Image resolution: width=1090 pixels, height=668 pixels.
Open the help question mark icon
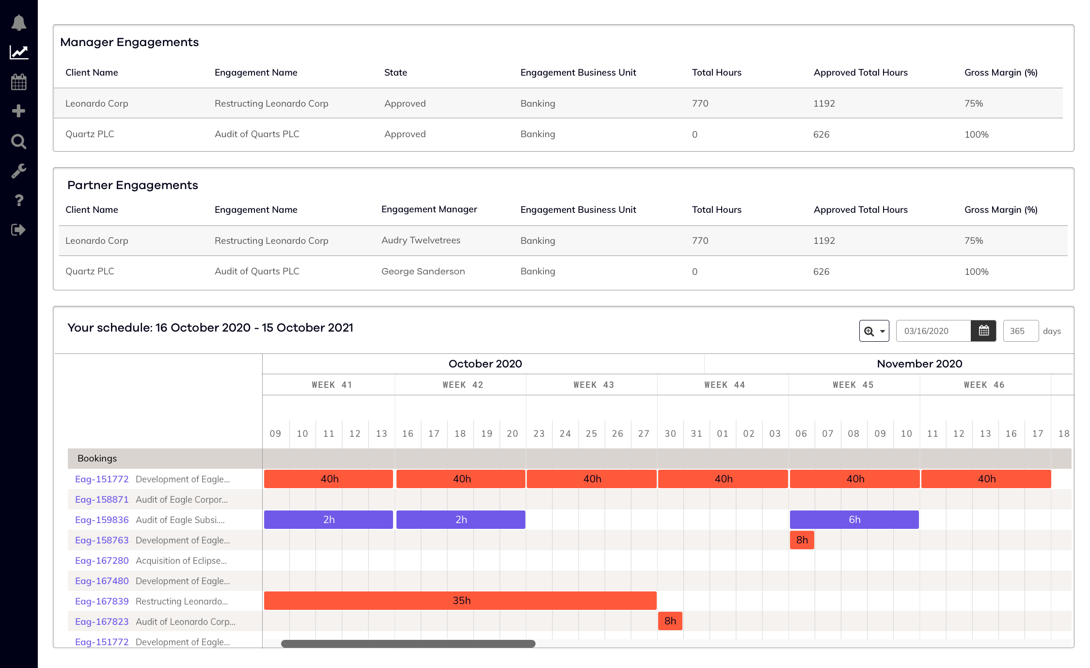(18, 200)
